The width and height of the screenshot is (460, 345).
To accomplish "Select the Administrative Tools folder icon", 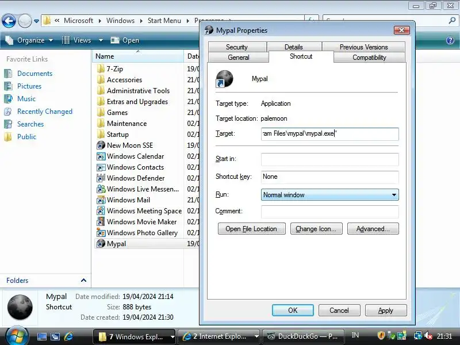I will pyautogui.click(x=101, y=91).
